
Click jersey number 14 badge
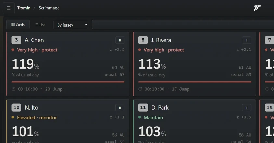pos(269,107)
